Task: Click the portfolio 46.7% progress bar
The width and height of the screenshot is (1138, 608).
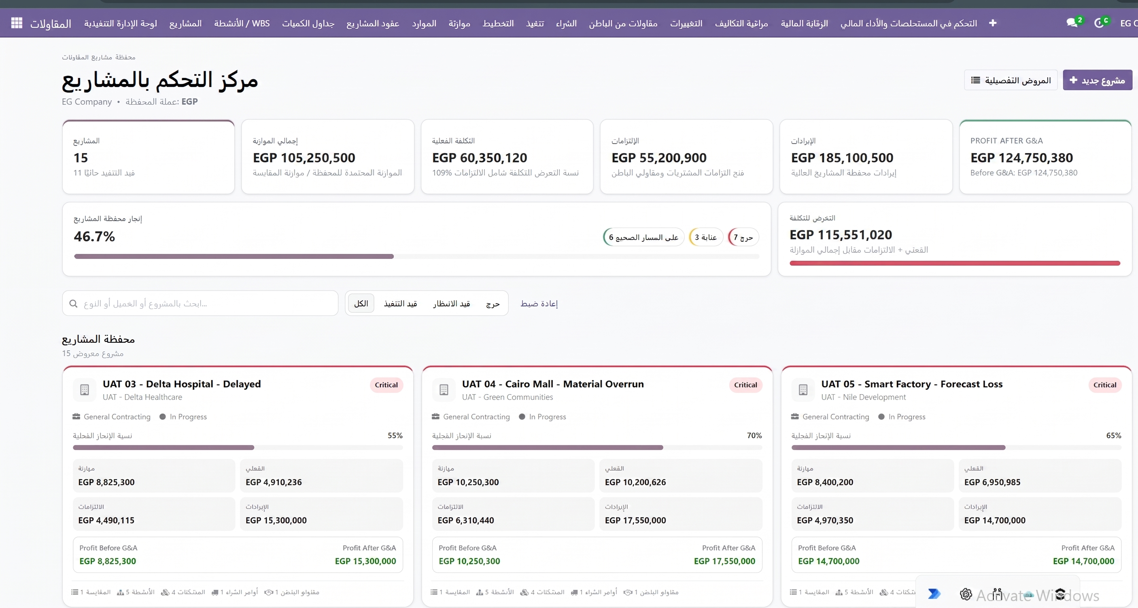Action: click(416, 256)
